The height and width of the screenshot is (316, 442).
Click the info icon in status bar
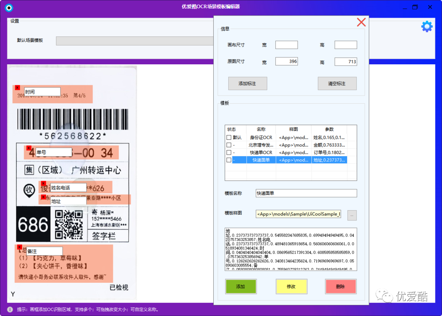(x=10, y=309)
